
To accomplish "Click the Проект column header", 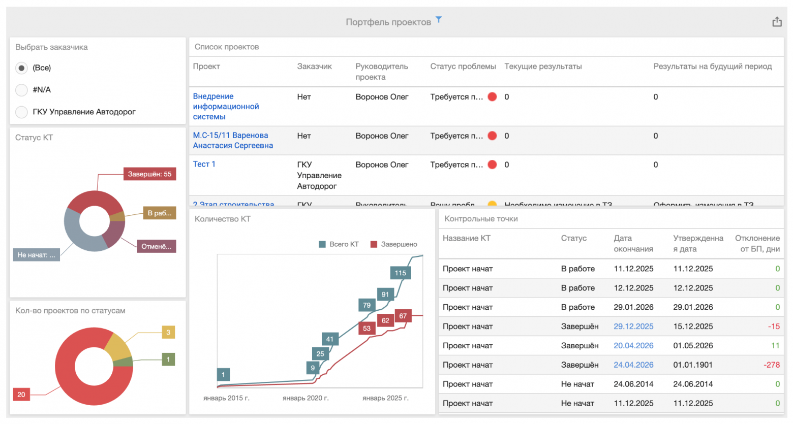I will coord(206,67).
